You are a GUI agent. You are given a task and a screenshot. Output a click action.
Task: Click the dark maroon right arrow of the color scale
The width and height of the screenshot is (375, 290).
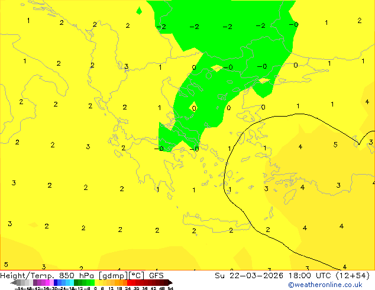click(170, 282)
